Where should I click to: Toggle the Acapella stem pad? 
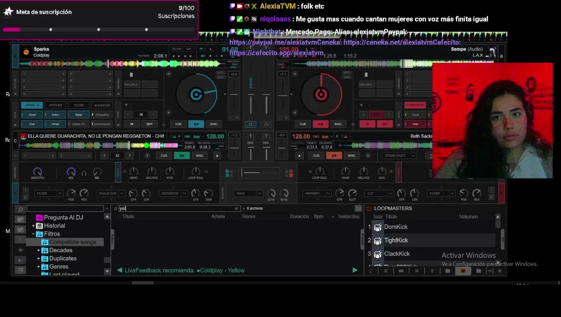click(x=102, y=114)
